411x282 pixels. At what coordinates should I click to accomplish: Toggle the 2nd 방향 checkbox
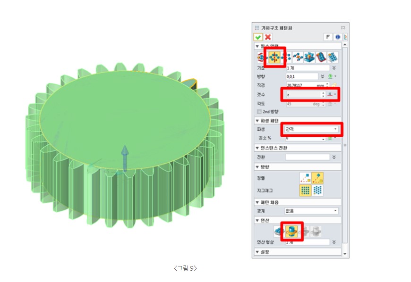tap(259, 112)
